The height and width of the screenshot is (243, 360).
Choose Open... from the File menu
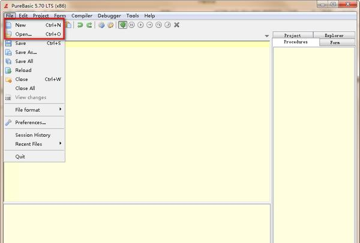pyautogui.click(x=34, y=34)
